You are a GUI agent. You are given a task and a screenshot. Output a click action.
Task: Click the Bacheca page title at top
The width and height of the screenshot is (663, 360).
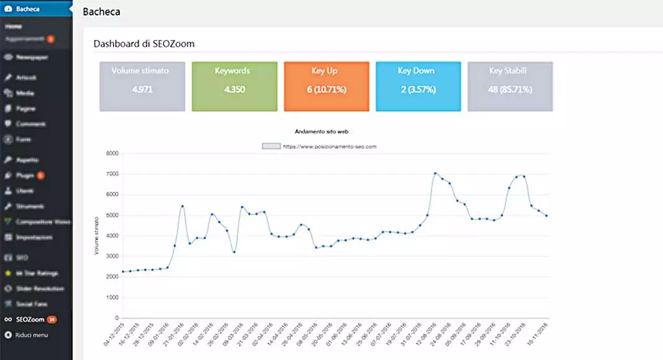tap(101, 12)
